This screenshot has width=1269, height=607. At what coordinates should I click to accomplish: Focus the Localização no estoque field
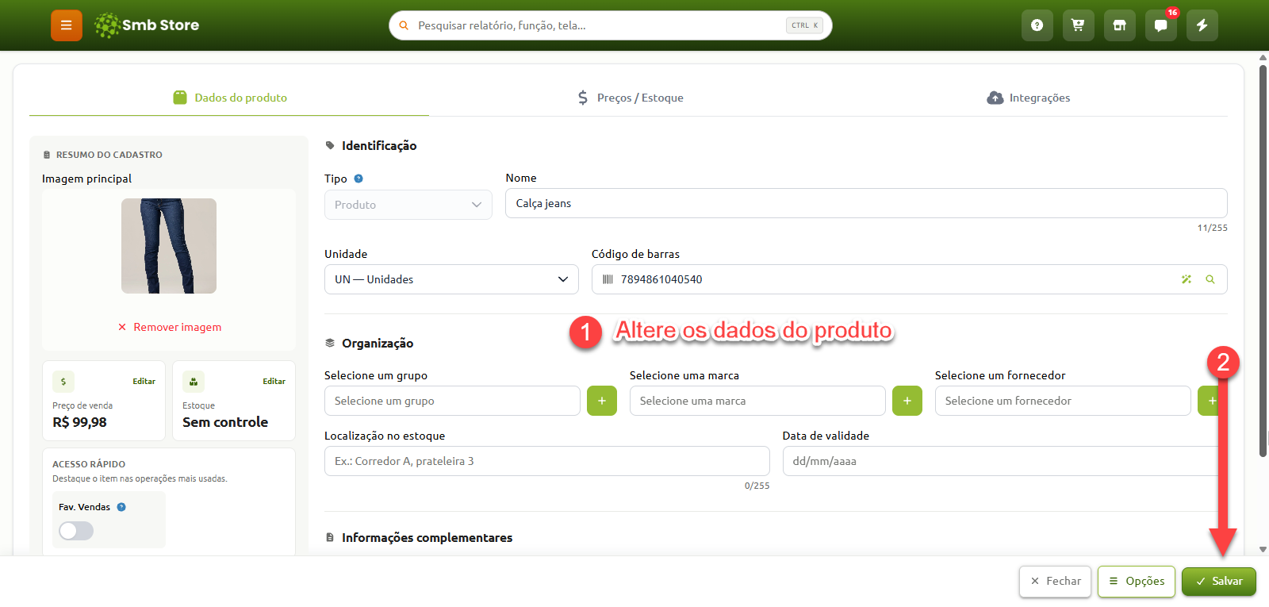[547, 461]
